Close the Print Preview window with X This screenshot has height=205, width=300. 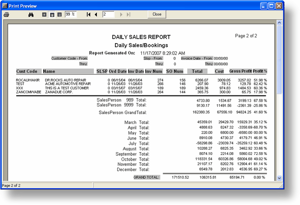point(279,6)
